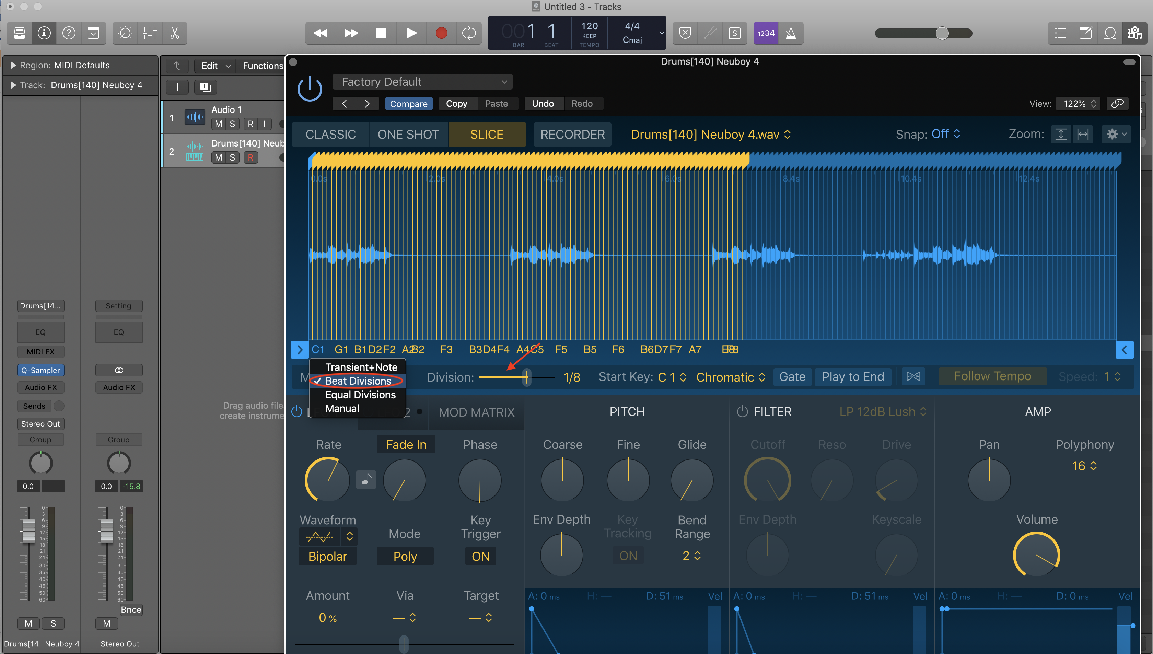Viewport: 1153px width, 654px height.
Task: Open the Snap Off dropdown
Action: click(945, 134)
